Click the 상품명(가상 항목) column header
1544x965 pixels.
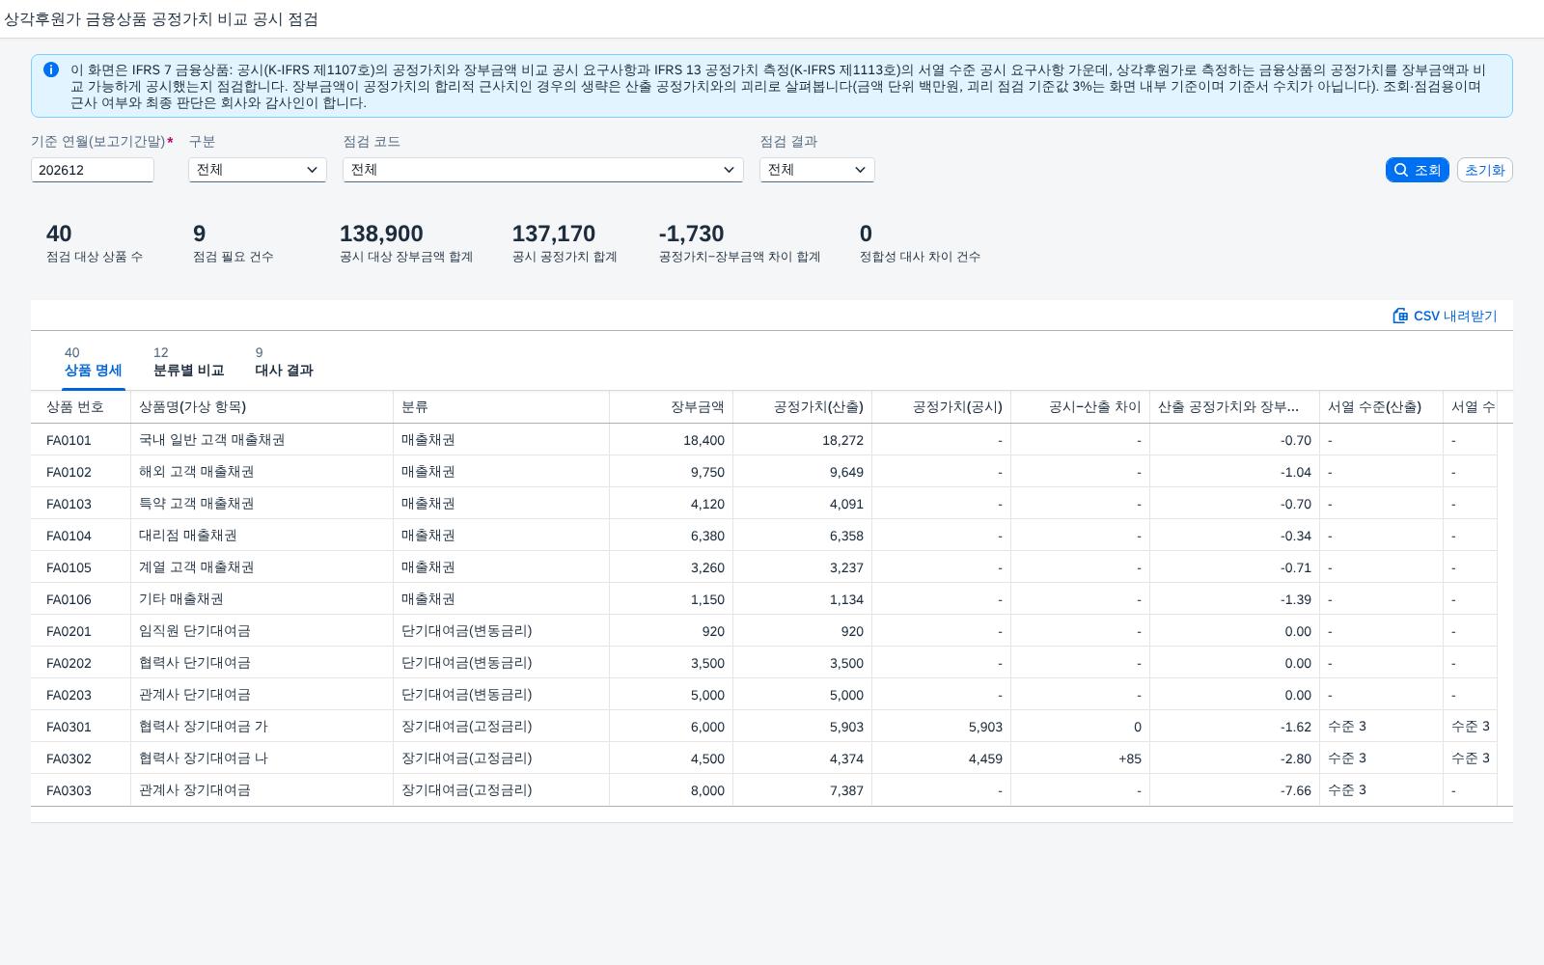pos(262,407)
